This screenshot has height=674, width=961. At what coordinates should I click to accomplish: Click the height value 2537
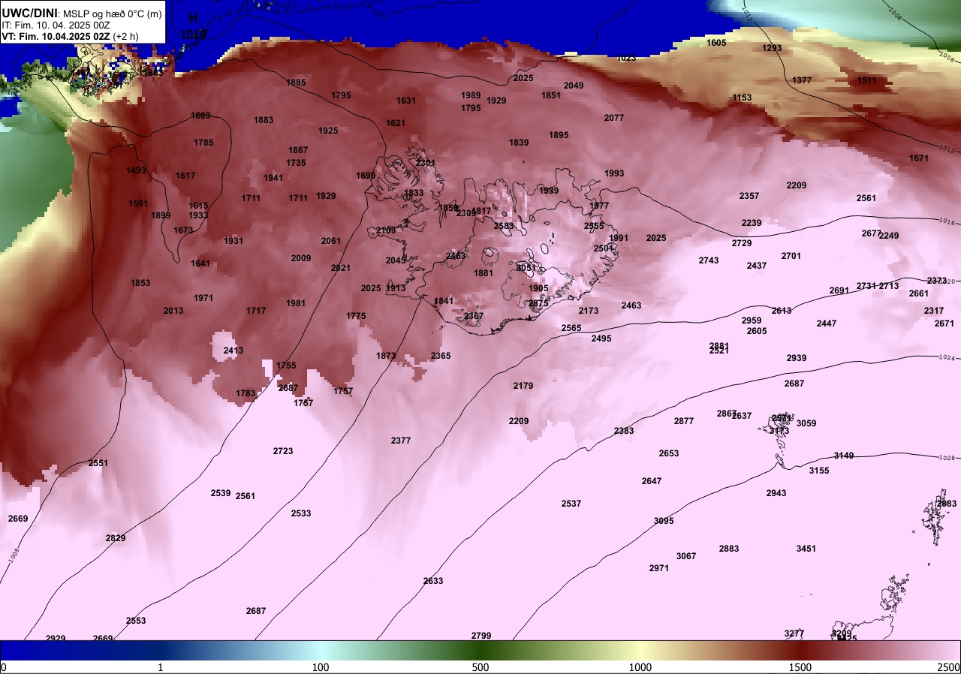click(571, 504)
